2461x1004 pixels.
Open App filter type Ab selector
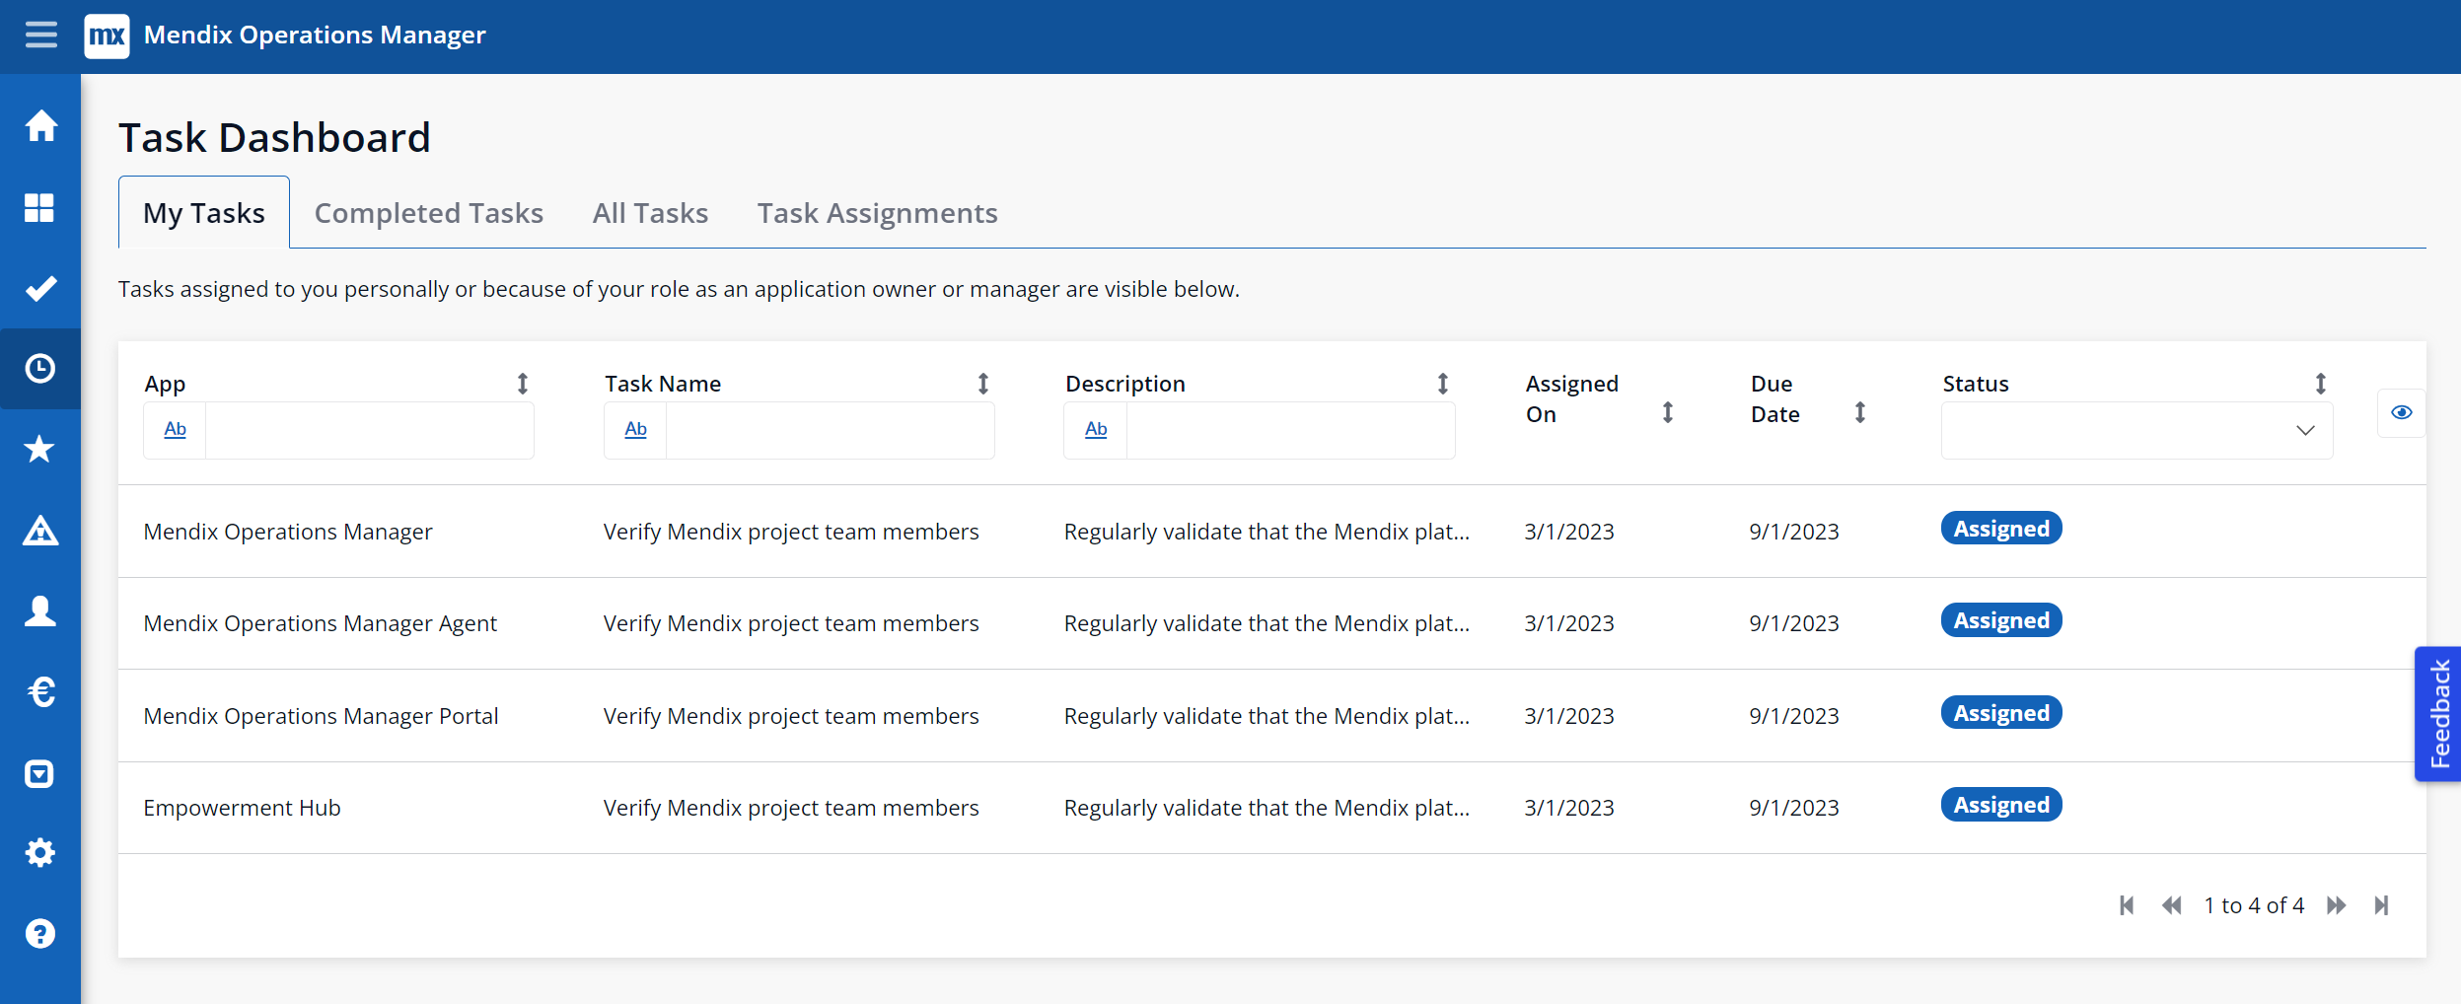click(175, 430)
